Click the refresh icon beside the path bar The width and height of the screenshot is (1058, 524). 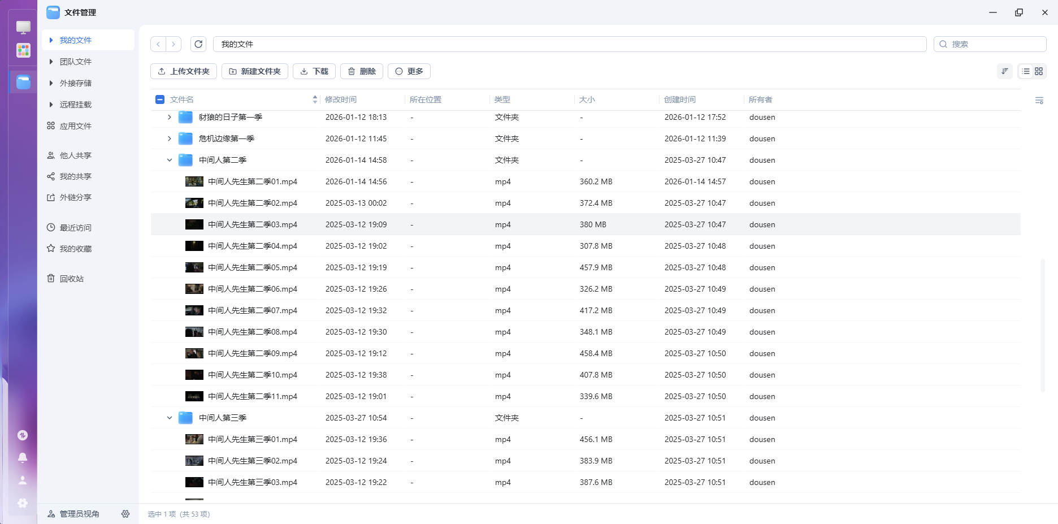tap(198, 44)
